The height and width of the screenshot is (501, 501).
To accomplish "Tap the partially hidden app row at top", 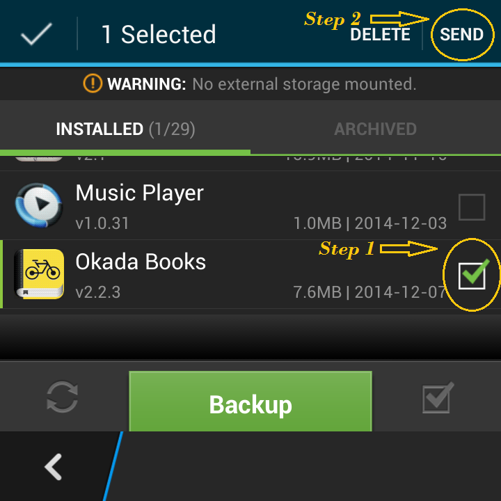I will pyautogui.click(x=250, y=163).
